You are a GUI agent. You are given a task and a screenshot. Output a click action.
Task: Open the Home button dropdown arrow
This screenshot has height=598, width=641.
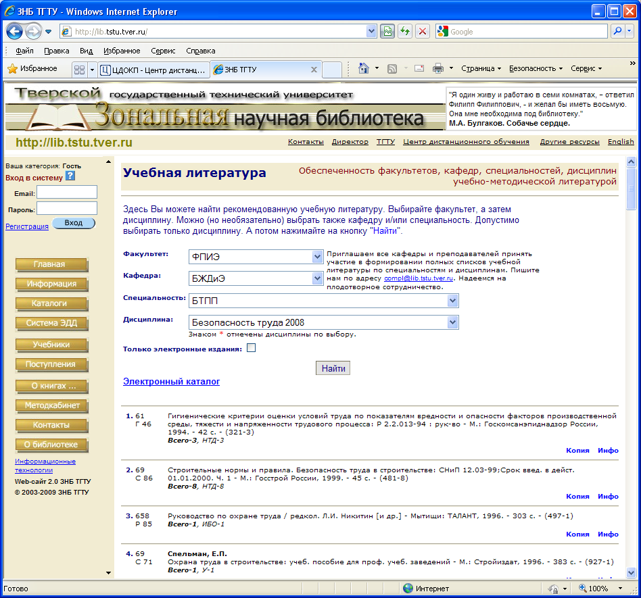point(377,68)
